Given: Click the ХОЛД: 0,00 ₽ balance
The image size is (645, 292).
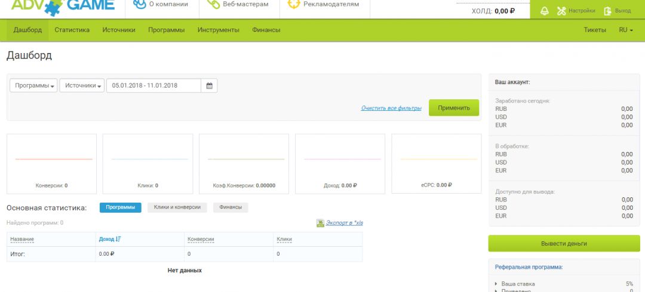Looking at the screenshot, I should tap(493, 11).
